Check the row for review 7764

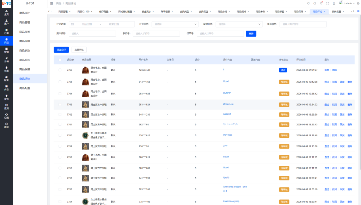[60, 94]
